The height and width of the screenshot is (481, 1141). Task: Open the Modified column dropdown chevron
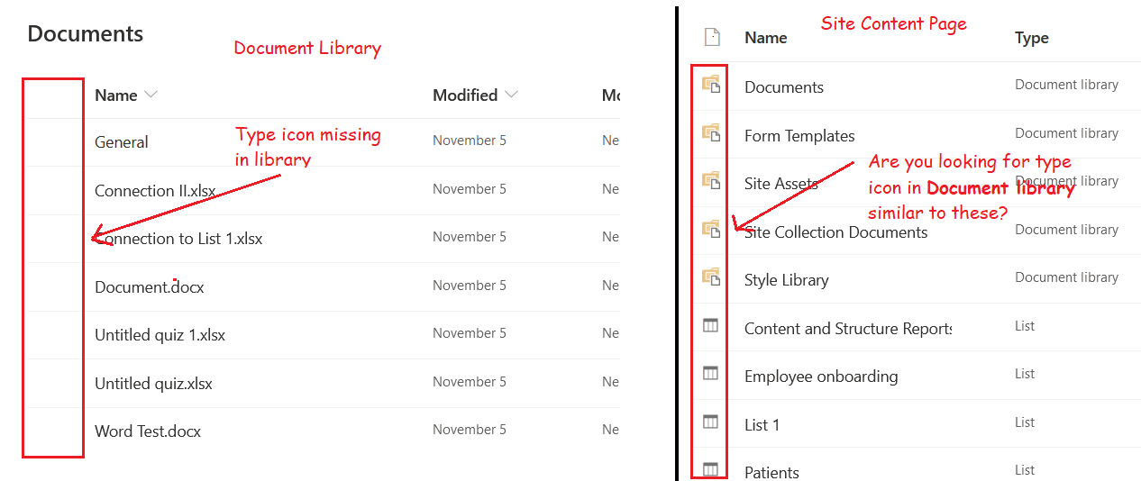[x=511, y=95]
